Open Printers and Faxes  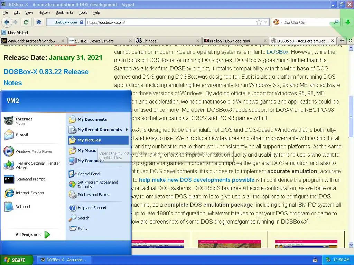coord(98,195)
